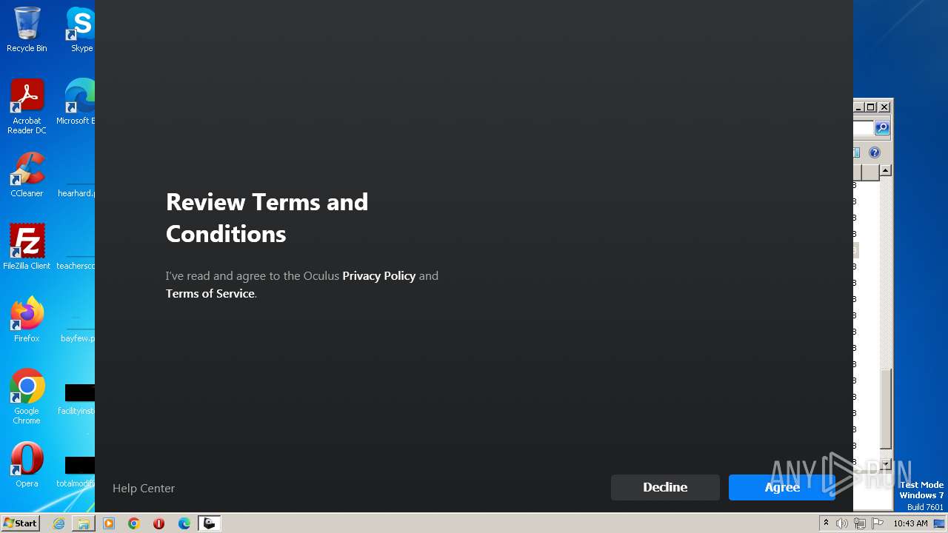Click the help icon in background window

click(x=875, y=152)
